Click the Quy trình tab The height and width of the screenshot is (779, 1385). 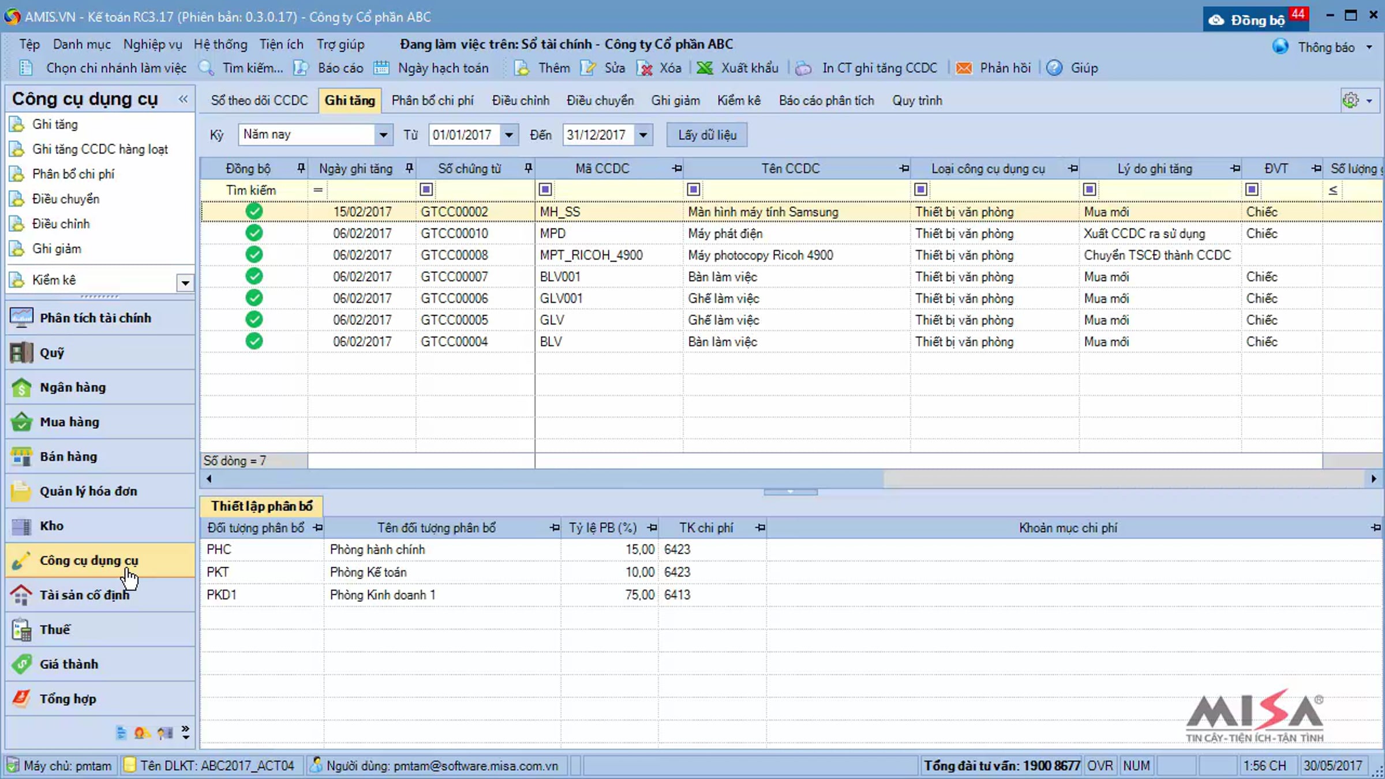pyautogui.click(x=917, y=100)
